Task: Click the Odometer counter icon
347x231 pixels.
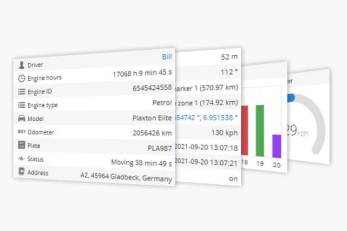Action: 21,131
